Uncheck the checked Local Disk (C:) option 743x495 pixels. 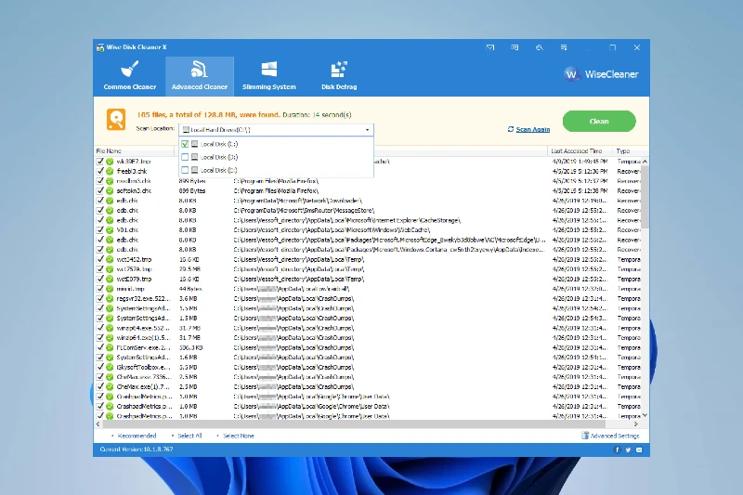point(185,144)
